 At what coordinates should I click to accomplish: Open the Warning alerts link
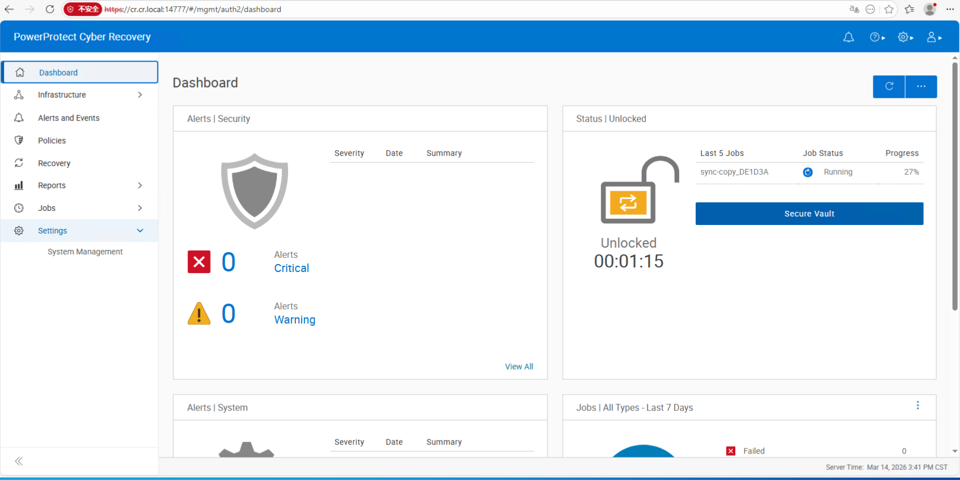(295, 320)
